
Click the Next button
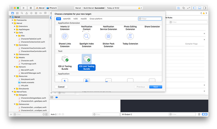click(x=155, y=87)
